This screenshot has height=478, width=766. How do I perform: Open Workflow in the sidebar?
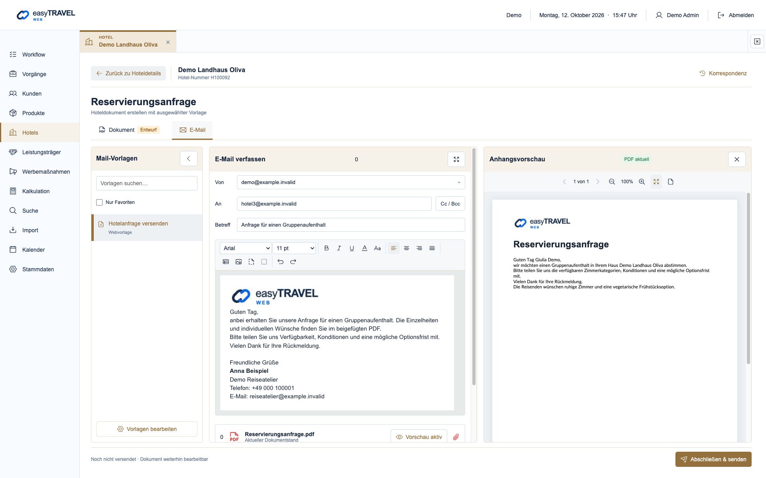pyautogui.click(x=40, y=55)
